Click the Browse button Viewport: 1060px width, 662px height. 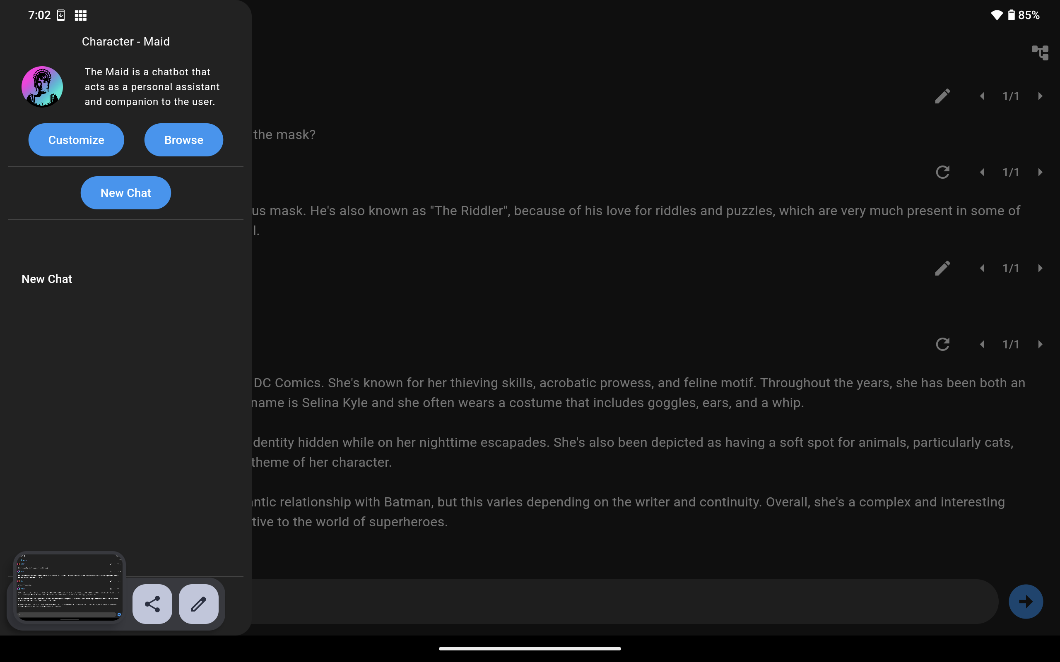click(183, 140)
